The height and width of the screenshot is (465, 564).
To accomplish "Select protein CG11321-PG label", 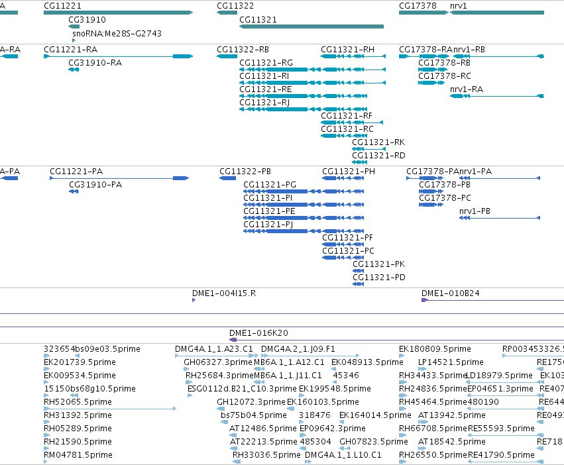I will (270, 185).
